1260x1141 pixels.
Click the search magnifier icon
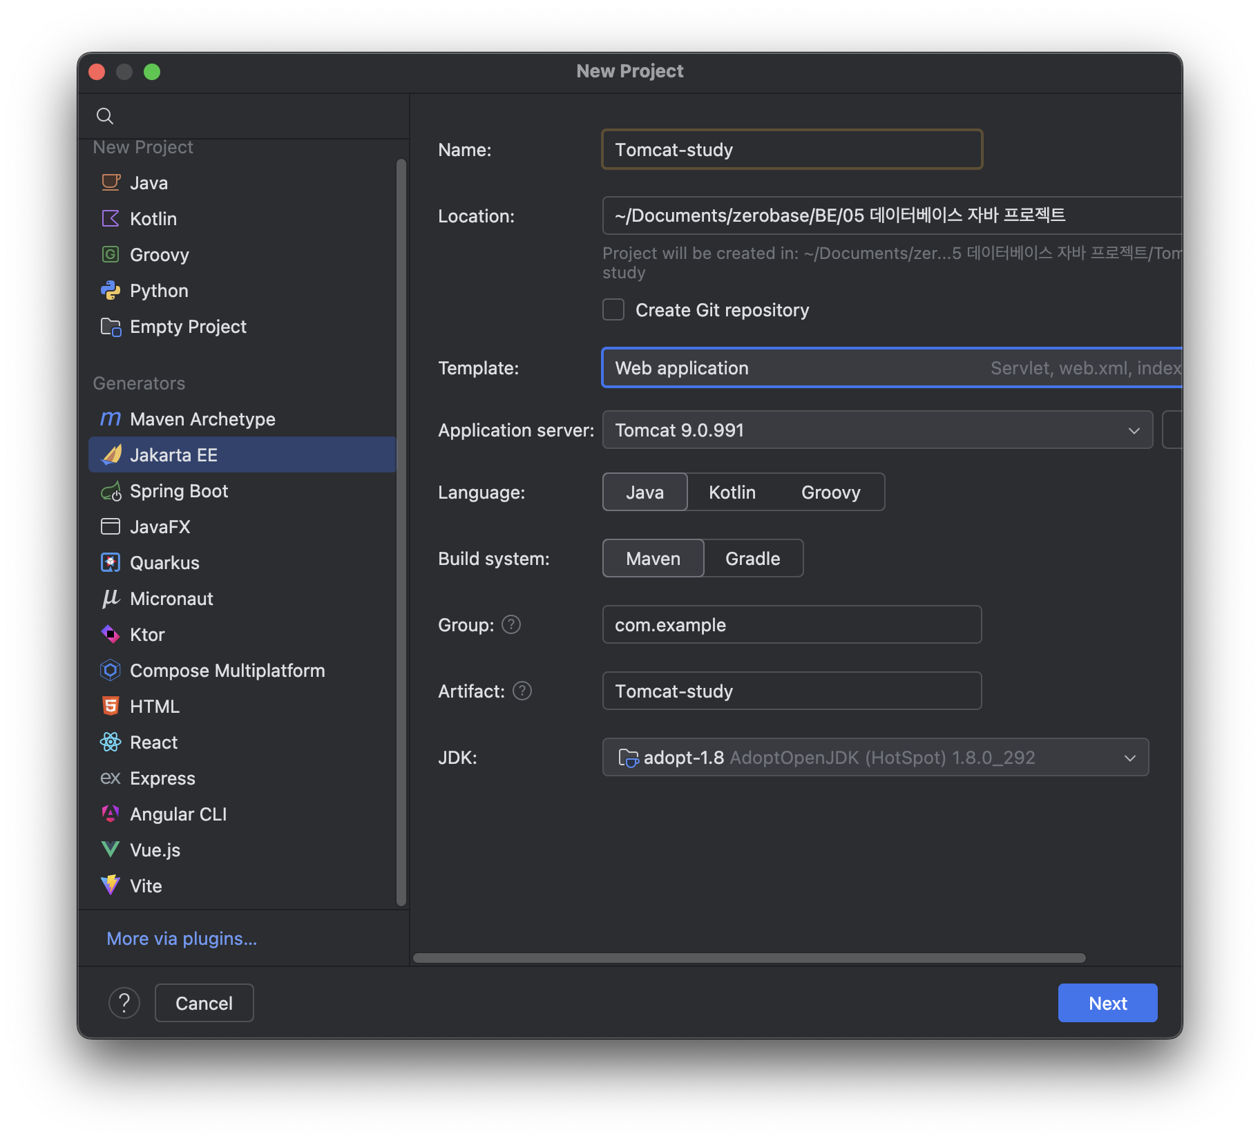tap(105, 116)
